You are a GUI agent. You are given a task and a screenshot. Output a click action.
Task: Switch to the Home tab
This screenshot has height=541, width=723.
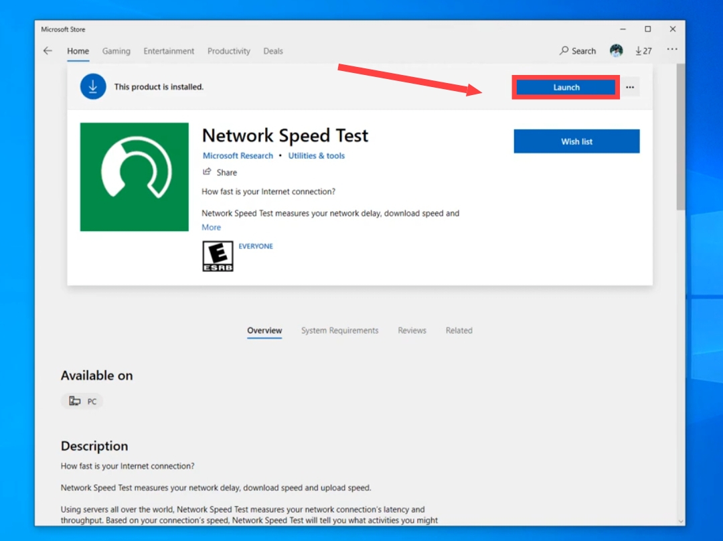(78, 51)
